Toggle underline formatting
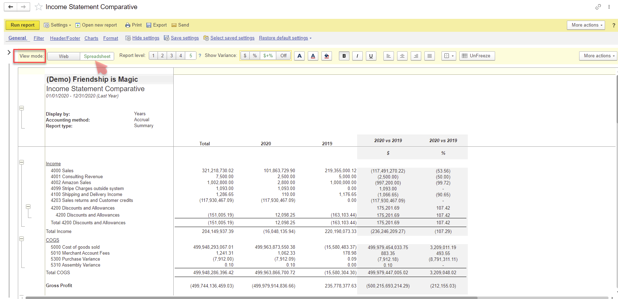Screen dimensions: 618x299 tap(371, 56)
